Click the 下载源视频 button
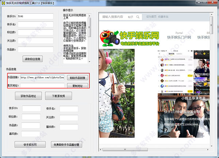This screenshot has width=219, height=158. click(x=58, y=96)
